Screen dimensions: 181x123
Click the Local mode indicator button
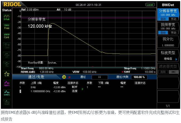[x=150, y=5]
